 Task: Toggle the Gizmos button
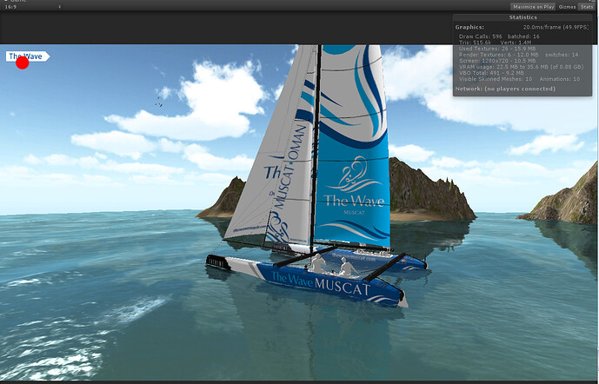point(567,7)
